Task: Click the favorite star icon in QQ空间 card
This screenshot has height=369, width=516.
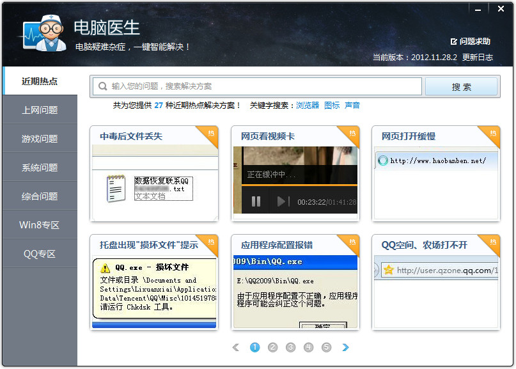Action: pyautogui.click(x=389, y=271)
